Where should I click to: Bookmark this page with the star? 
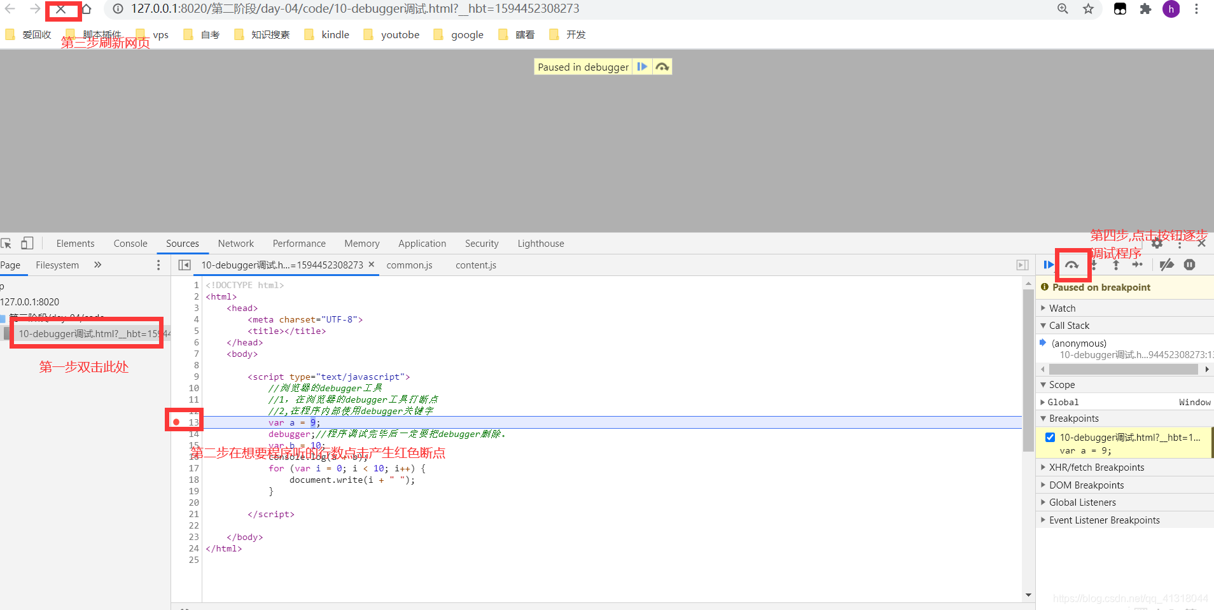[1088, 9]
